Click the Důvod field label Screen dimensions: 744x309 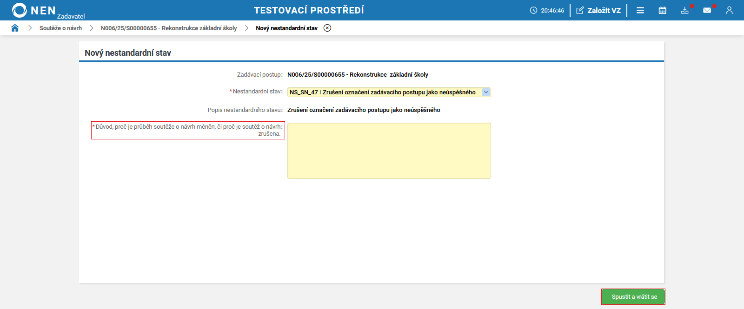click(188, 130)
